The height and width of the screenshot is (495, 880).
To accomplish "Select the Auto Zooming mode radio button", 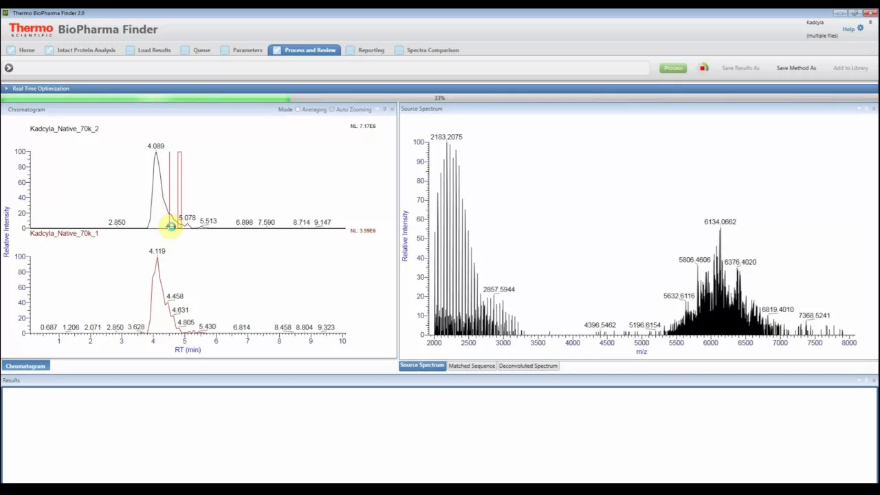I will 332,109.
